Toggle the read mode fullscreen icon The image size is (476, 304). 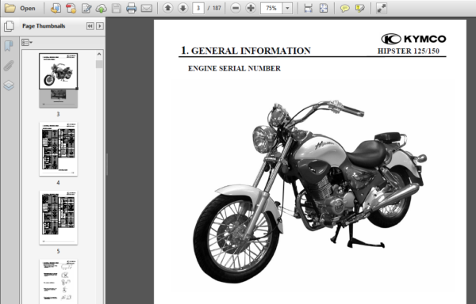coord(382,8)
